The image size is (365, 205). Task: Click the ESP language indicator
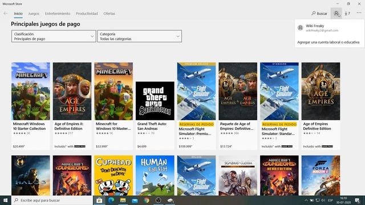(330, 200)
